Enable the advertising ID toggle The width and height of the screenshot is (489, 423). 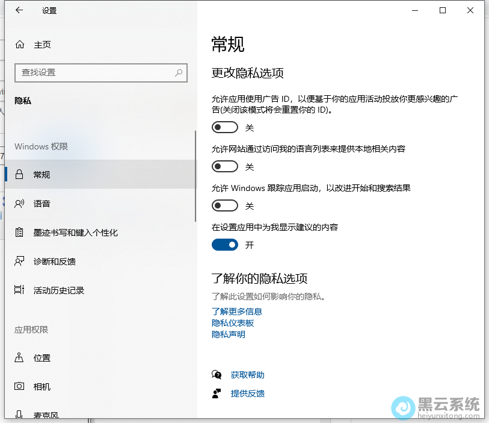[x=225, y=127]
